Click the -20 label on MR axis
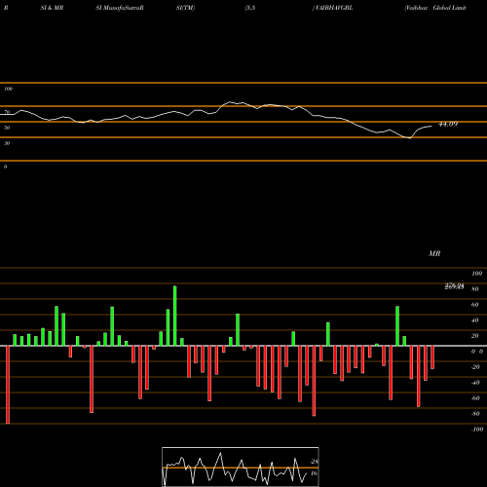The image size is (487, 487). point(475,367)
